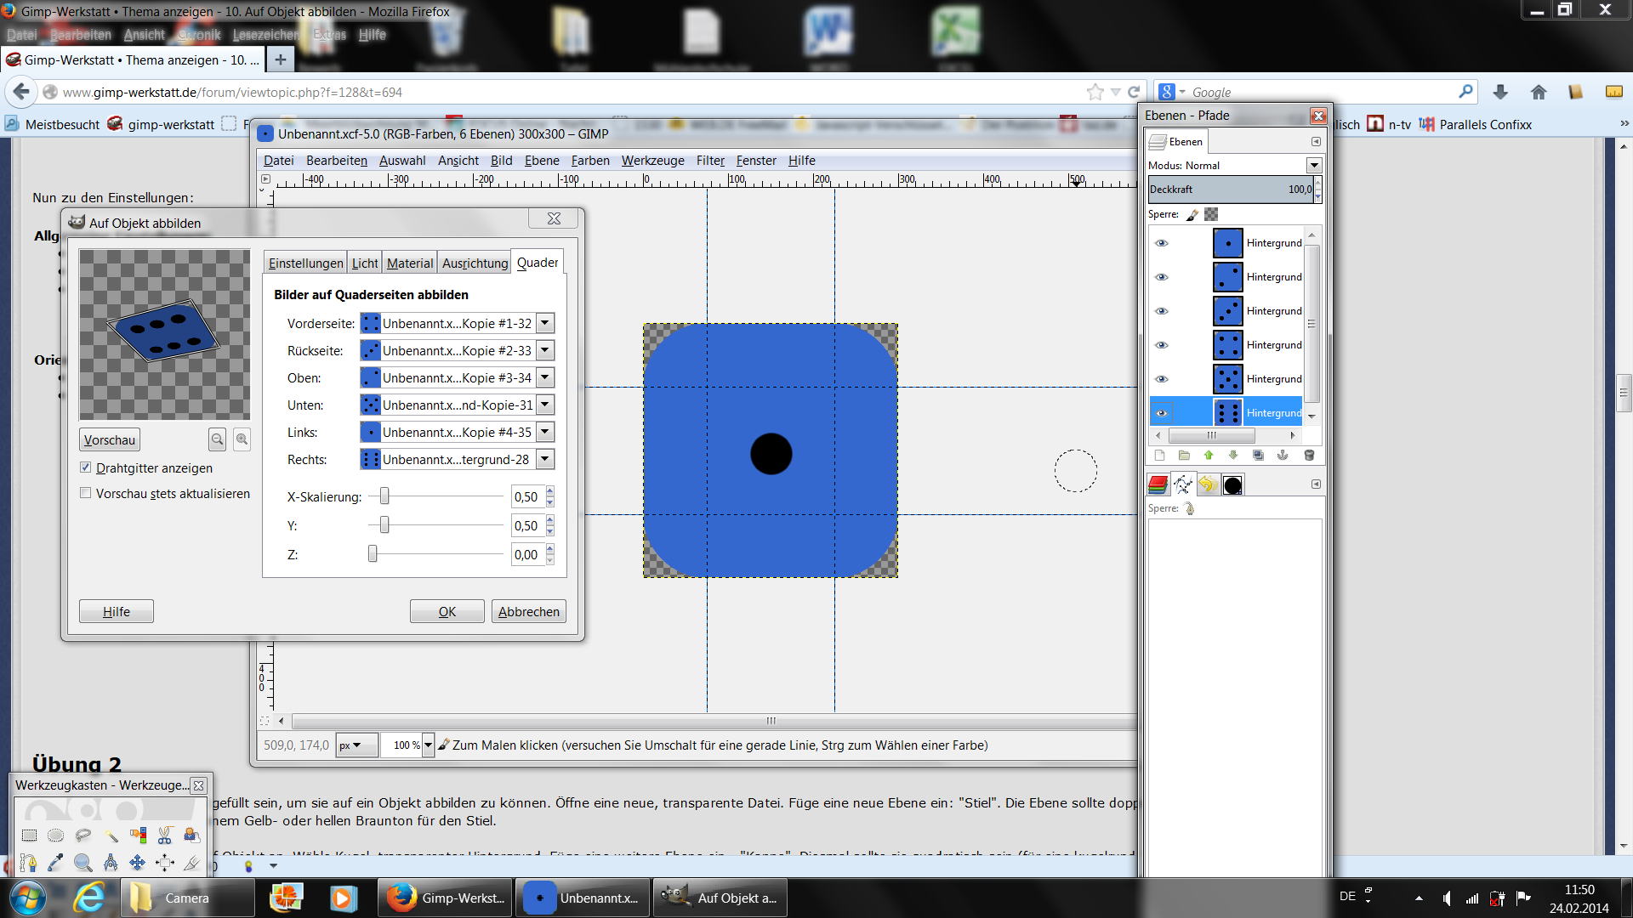1633x918 pixels.
Task: Expand the Modus Normal dropdown
Action: [1314, 165]
